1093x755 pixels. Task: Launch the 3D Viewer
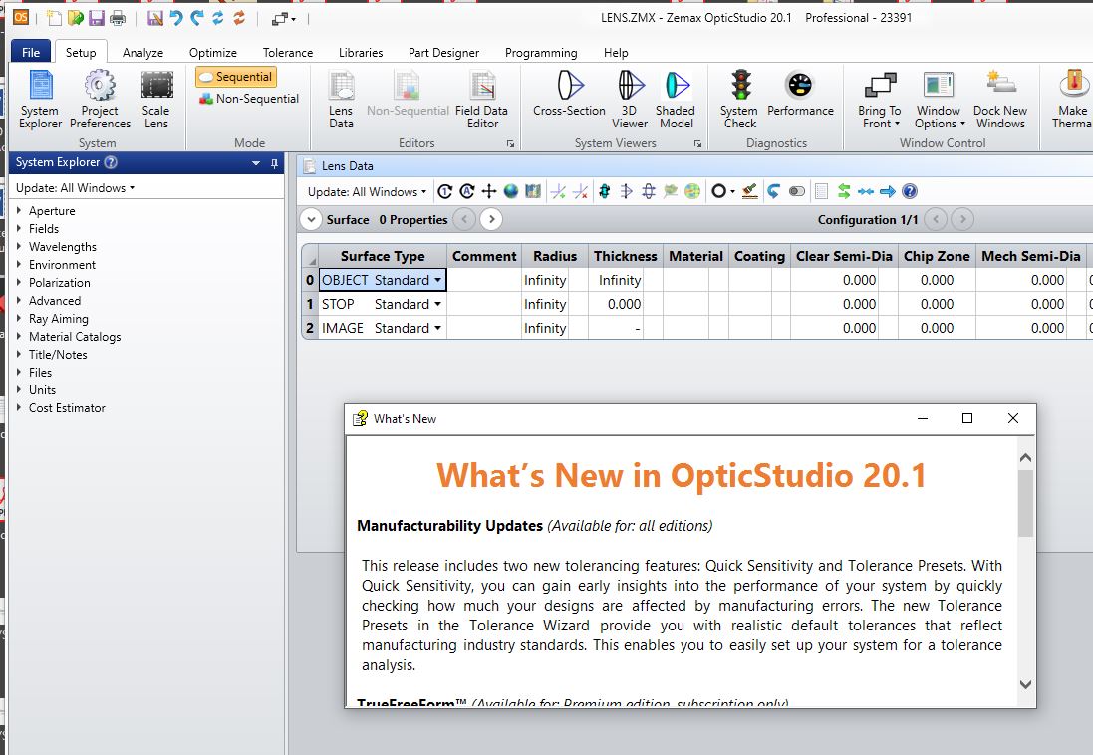630,99
